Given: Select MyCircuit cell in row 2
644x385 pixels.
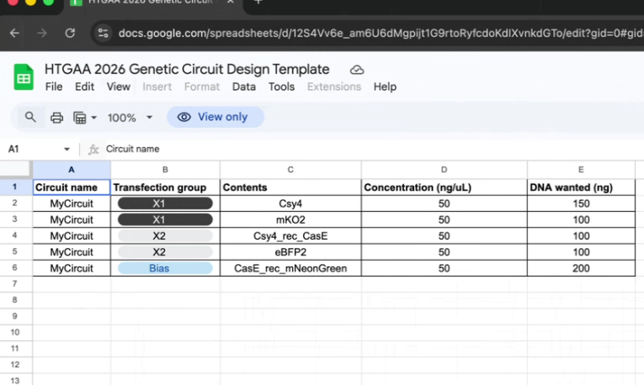Looking at the screenshot, I should point(72,203).
